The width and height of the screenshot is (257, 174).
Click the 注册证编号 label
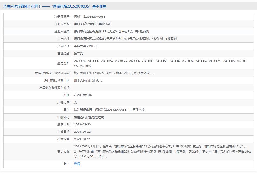pos(62,17)
